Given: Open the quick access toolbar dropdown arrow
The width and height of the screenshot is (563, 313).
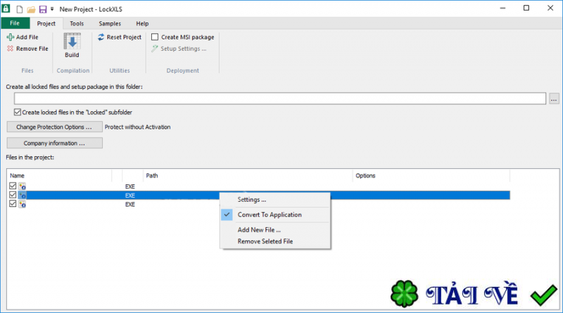Looking at the screenshot, I should pos(52,9).
